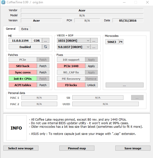Image resolution: width=153 pixels, height=158 pixels.
Task: Select the General tab
Action: tap(11, 29)
